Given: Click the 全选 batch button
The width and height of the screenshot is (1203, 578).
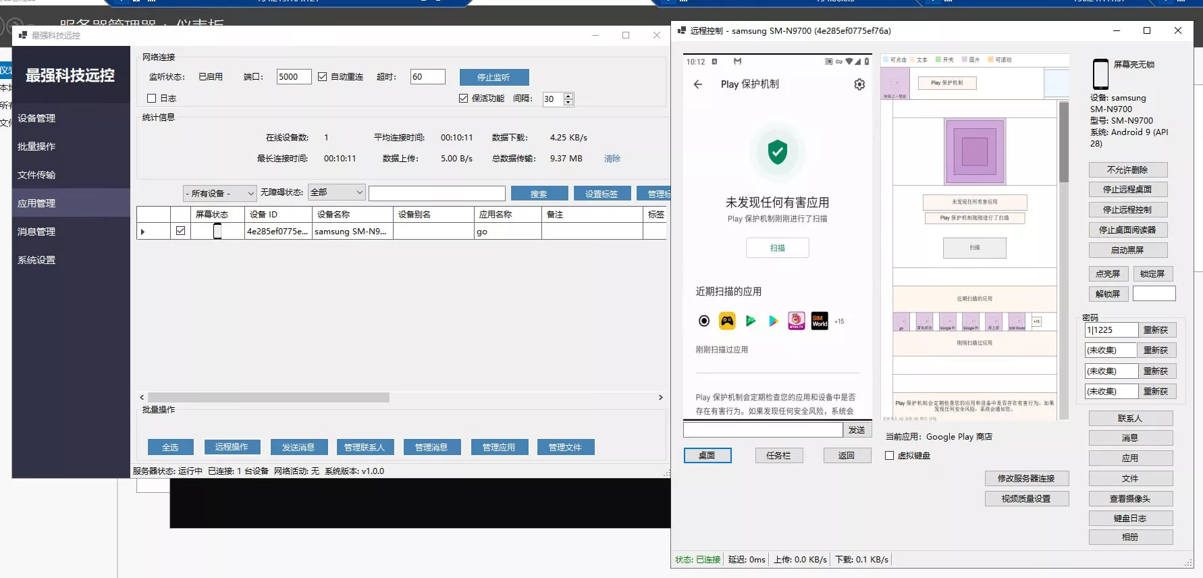Looking at the screenshot, I should coord(171,447).
